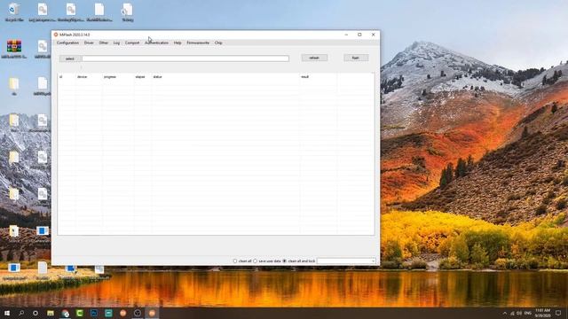568x319 pixels.
Task: Open the green Camtasia app on the taskbar
Action: (x=80, y=313)
